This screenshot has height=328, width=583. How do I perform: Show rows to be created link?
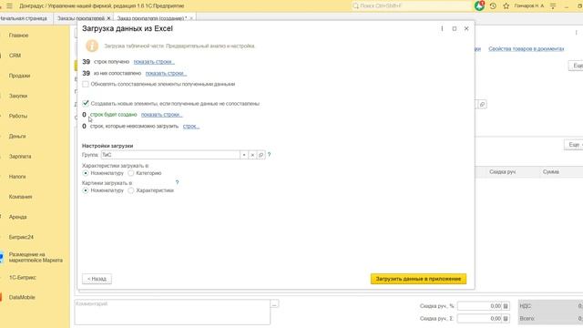coord(162,115)
